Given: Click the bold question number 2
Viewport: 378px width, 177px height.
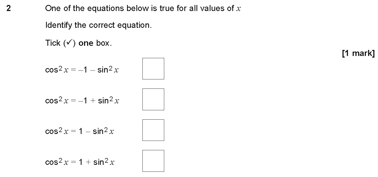Looking at the screenshot, I should (9, 9).
